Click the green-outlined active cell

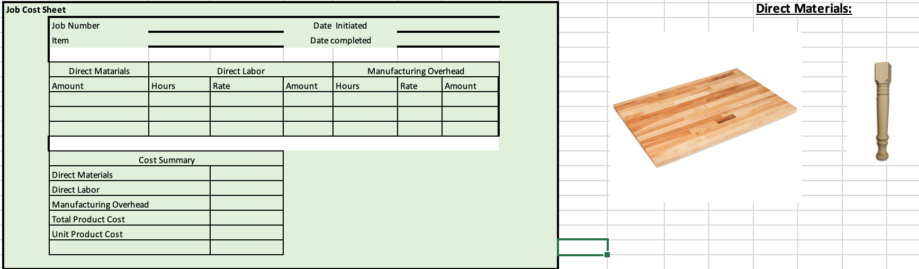pos(583,247)
